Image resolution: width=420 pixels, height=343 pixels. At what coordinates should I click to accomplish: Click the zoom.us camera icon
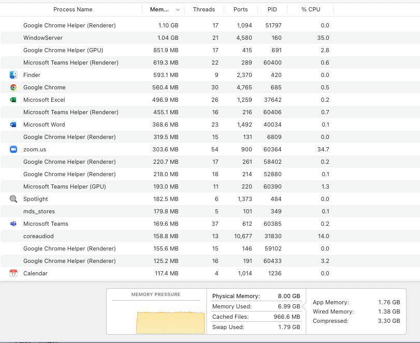tap(13, 149)
